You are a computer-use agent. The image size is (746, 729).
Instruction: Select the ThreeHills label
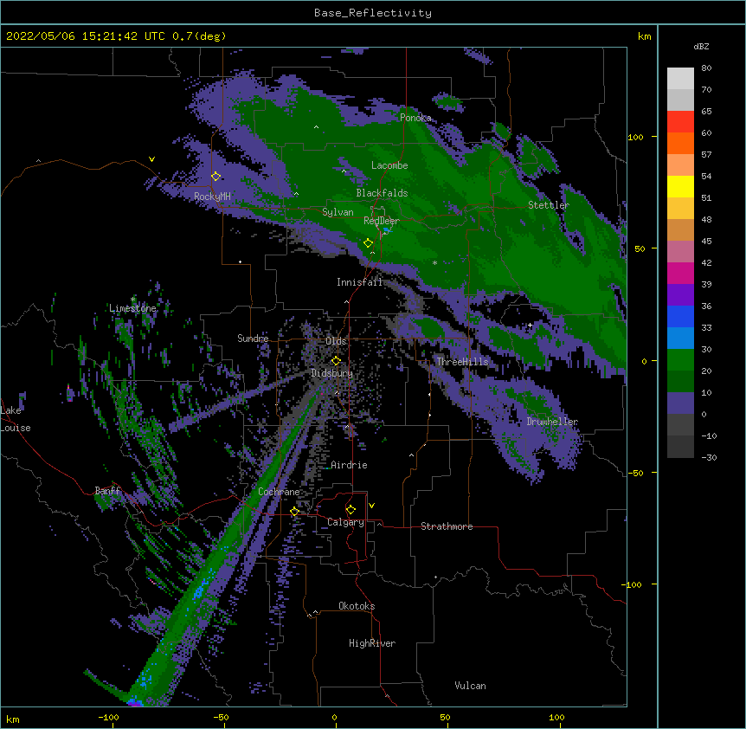click(462, 362)
